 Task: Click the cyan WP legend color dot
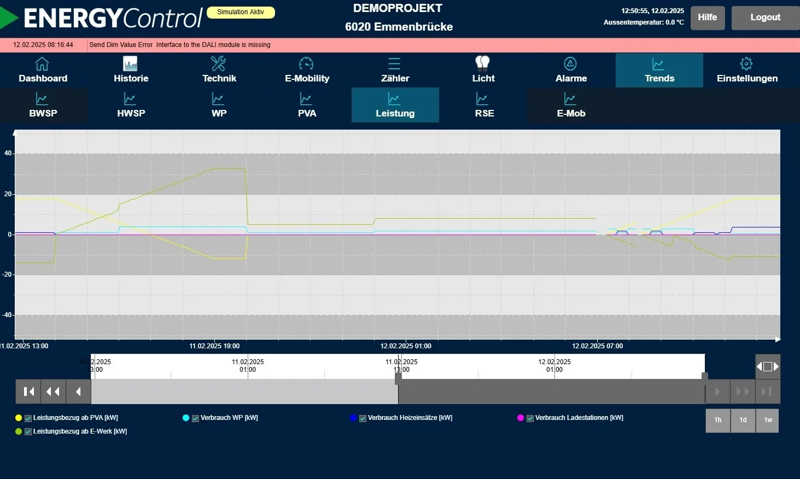click(186, 418)
